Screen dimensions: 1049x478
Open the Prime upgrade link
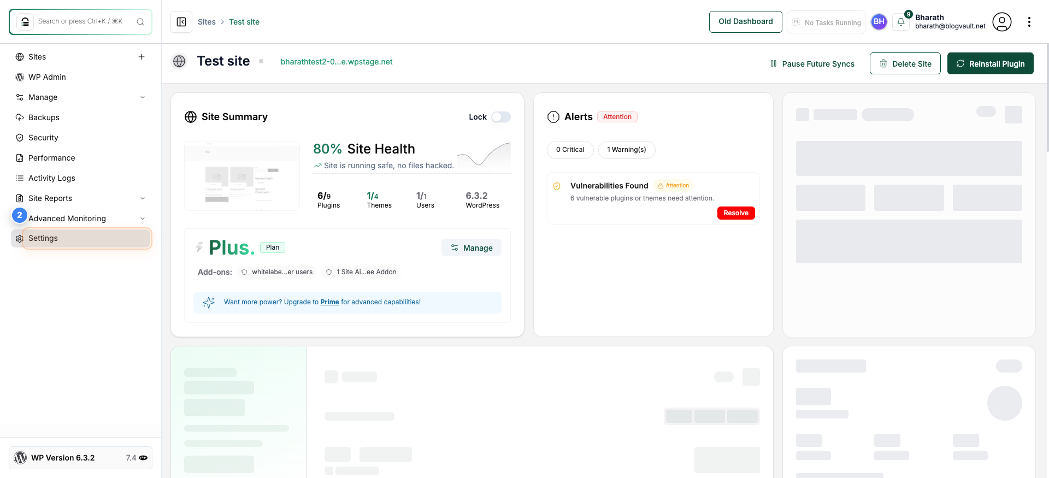pos(329,302)
